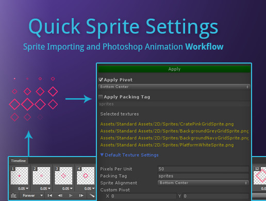Select timeline frame 1 thumbnail
266x201 pixels.
20,176
